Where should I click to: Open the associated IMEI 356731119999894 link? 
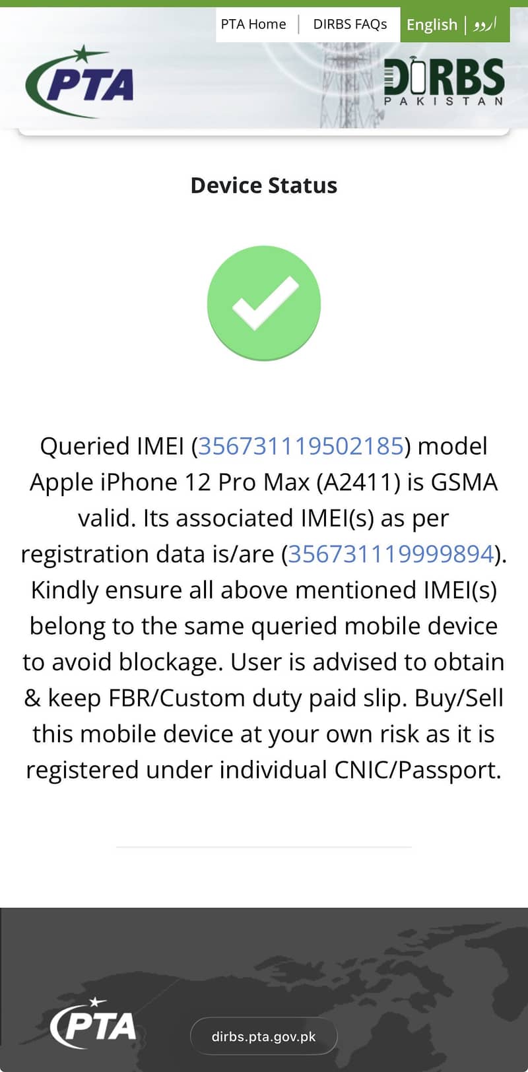tap(391, 554)
